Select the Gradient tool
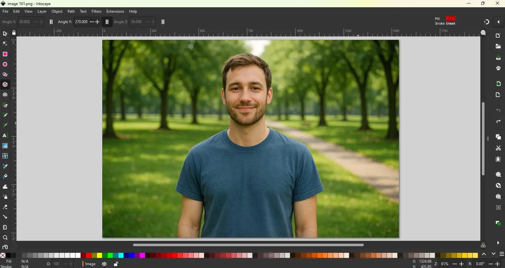The width and height of the screenshot is (505, 268). (5, 146)
